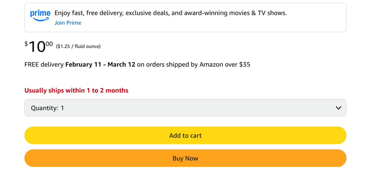This screenshot has height=171, width=371.
Task: Click the $1.25 per fluid ounce text
Action: [78, 47]
